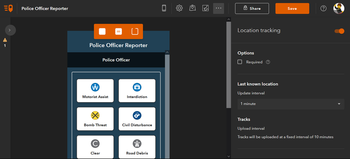Click the QuickCapture logo icon
Viewport: 350px width, 159px height.
(9, 8)
